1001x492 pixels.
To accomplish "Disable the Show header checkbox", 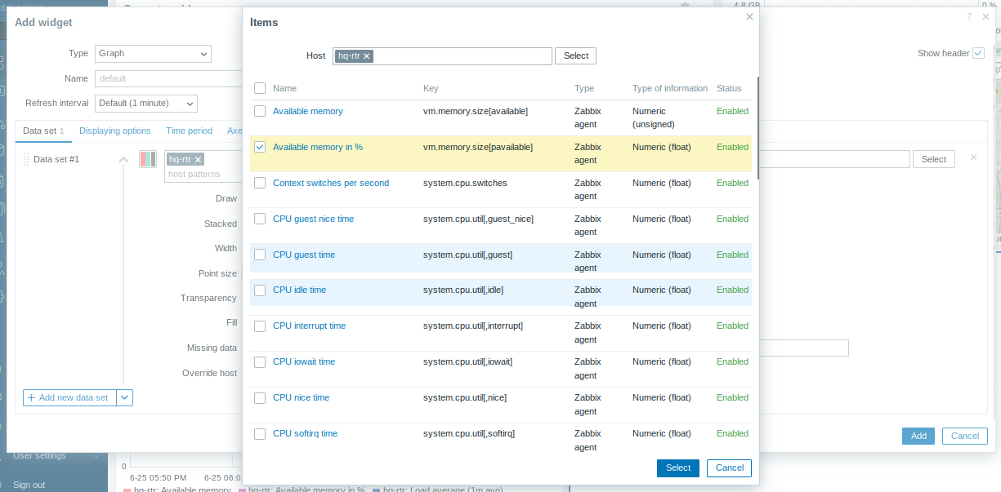I will (x=978, y=53).
